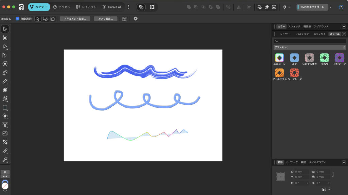
Task: Click the PNGをエクスポート button
Action: coord(312,7)
